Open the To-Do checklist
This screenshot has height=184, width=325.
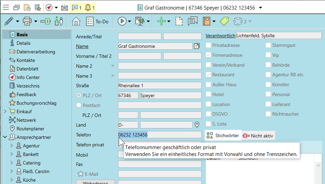pyautogui.click(x=97, y=21)
